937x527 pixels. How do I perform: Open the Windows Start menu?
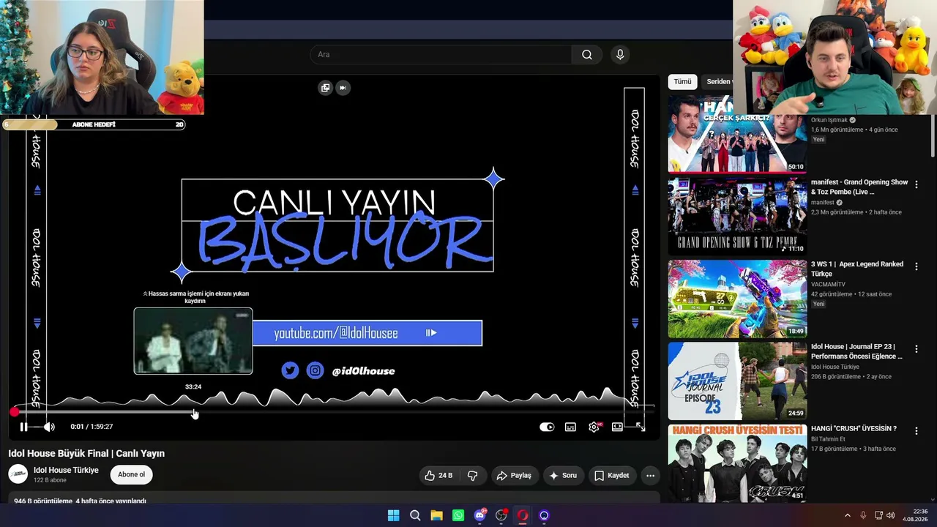393,515
